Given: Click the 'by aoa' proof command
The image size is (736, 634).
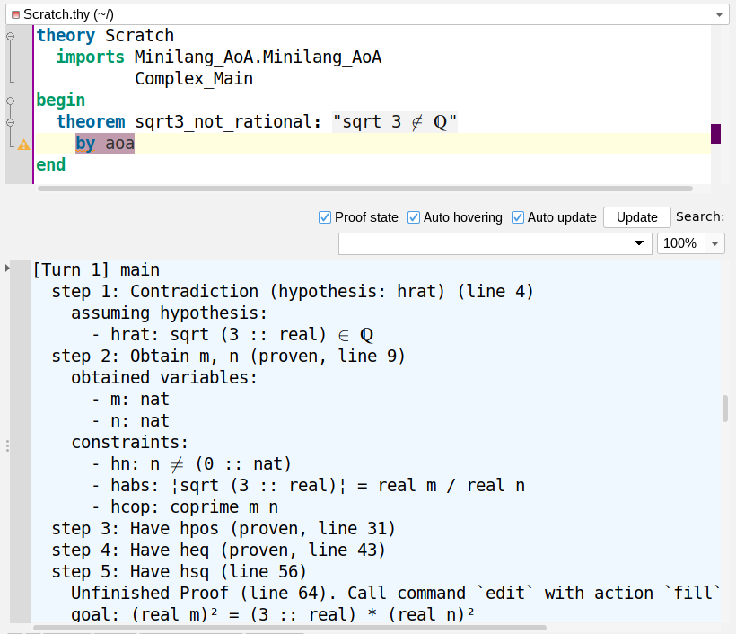Looking at the screenshot, I should point(105,144).
